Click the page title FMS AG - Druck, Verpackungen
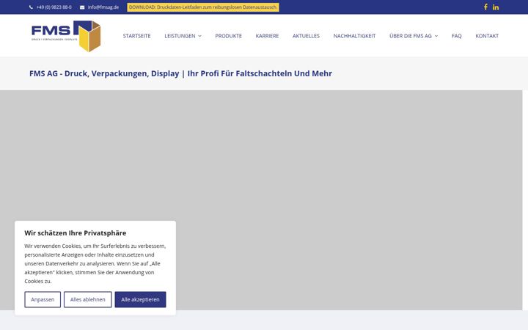 pos(180,73)
